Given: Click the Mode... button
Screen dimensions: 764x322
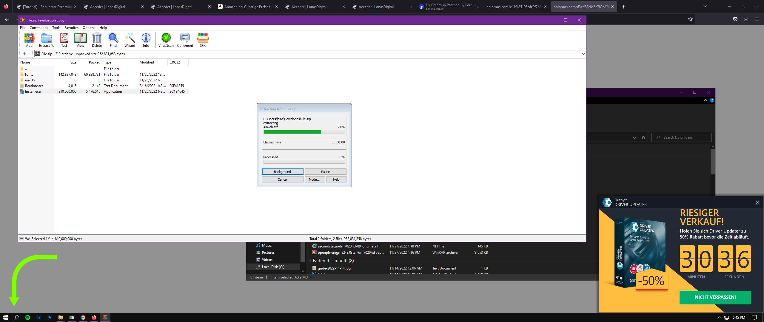Looking at the screenshot, I should pyautogui.click(x=314, y=179).
